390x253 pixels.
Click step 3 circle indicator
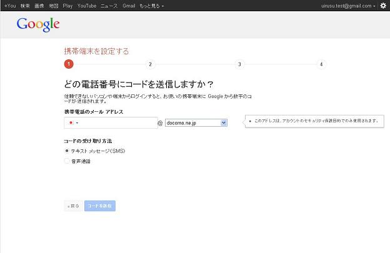239,64
